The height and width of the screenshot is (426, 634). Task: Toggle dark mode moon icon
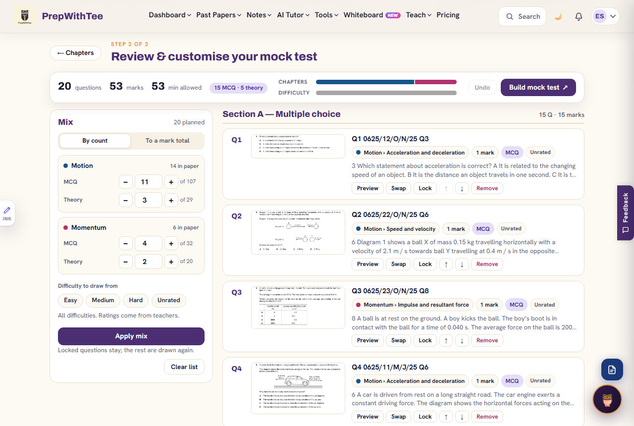click(558, 16)
